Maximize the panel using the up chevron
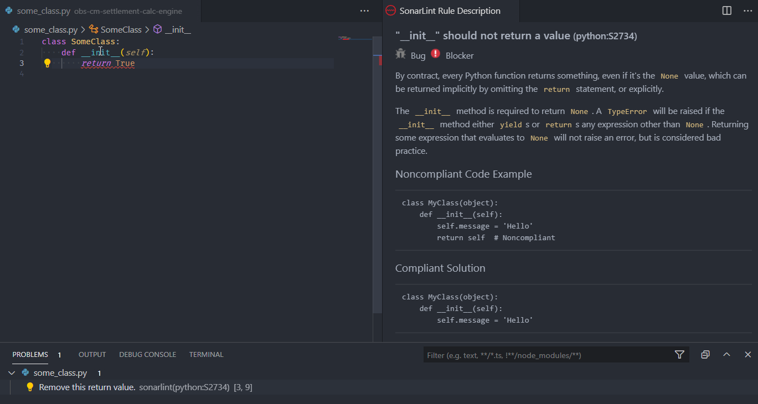This screenshot has height=404, width=758. 726,355
